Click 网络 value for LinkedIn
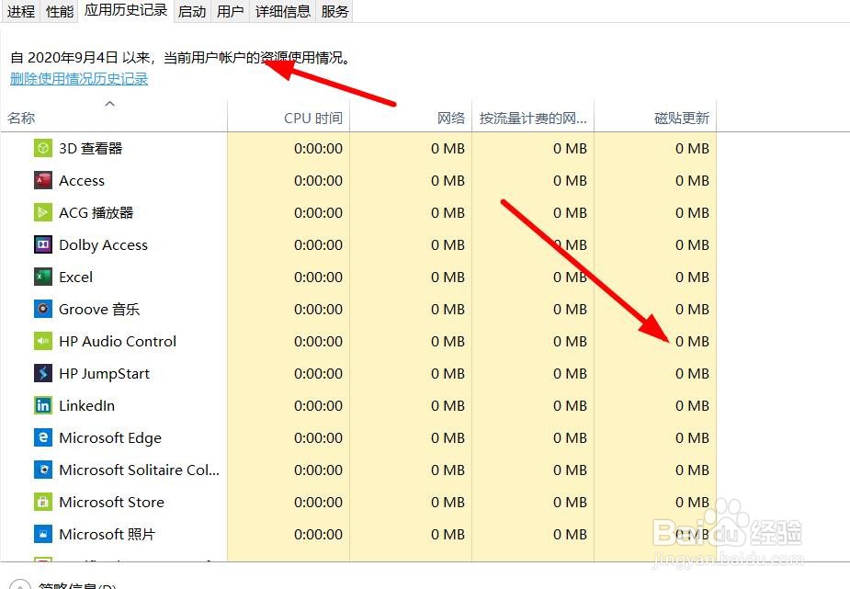 (448, 405)
